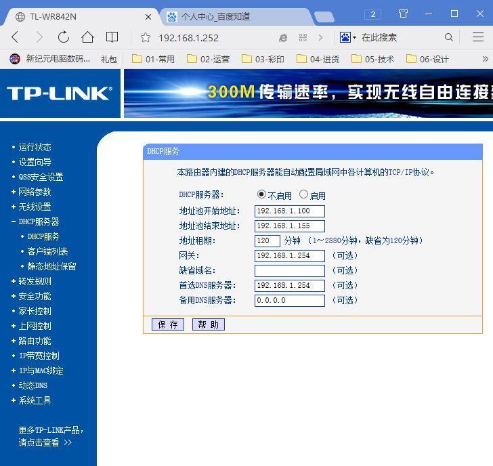Bookmark page with star icon
The width and height of the screenshot is (493, 466).
[x=145, y=38]
